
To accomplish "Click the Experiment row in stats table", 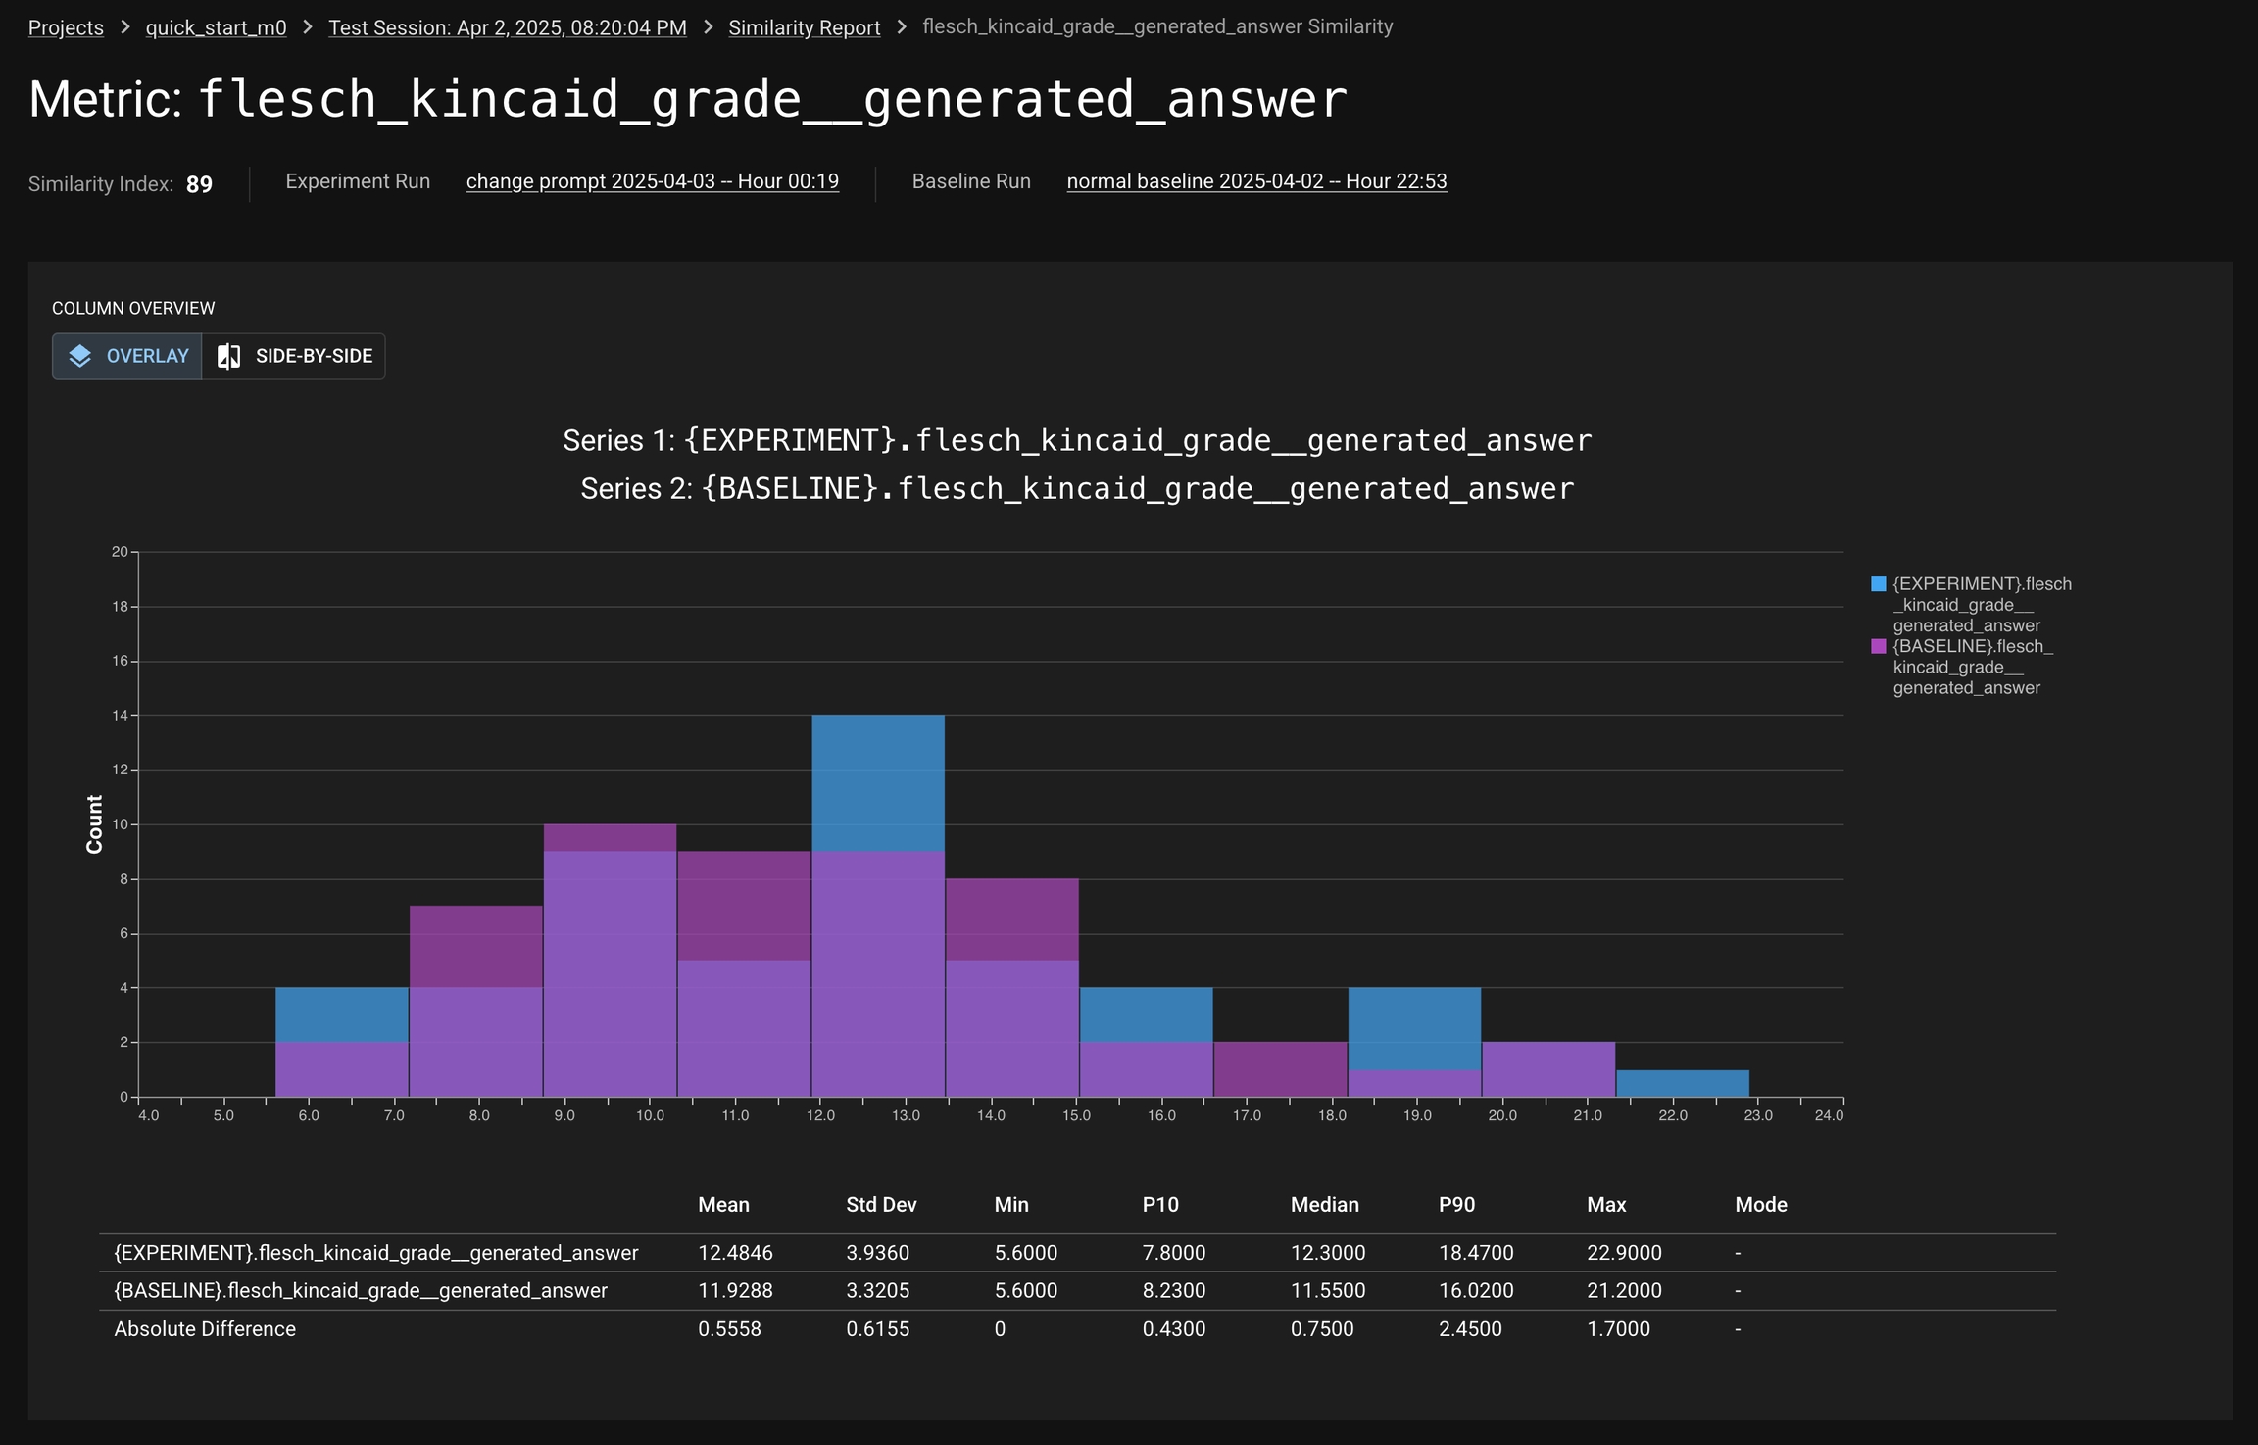I will pyautogui.click(x=376, y=1253).
